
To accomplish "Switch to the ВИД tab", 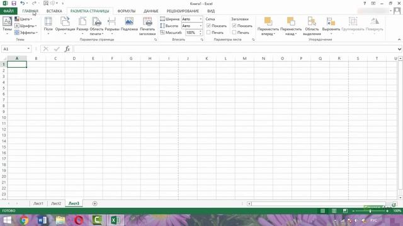I will (x=211, y=11).
